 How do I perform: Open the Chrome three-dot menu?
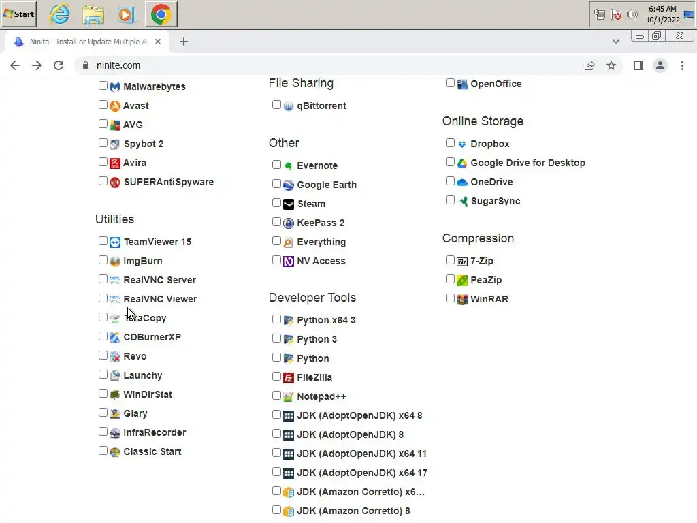682,66
